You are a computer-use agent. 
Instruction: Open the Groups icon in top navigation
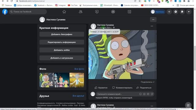pyautogui.click(x=113, y=12)
